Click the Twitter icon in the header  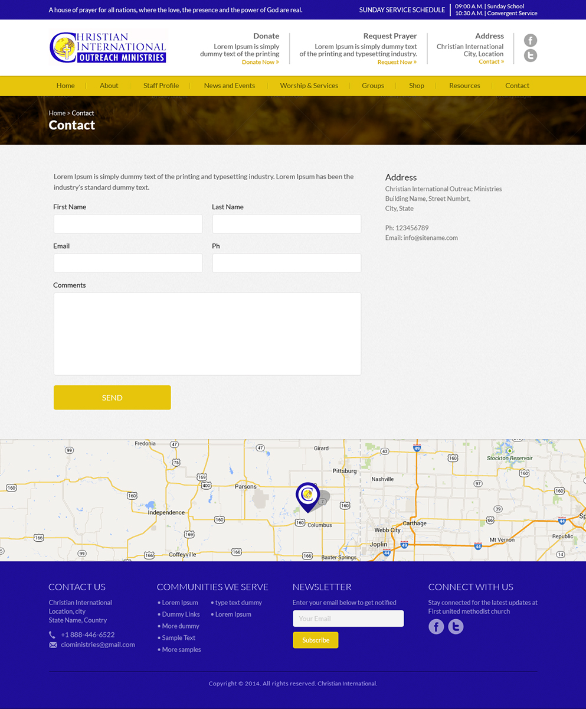(530, 55)
